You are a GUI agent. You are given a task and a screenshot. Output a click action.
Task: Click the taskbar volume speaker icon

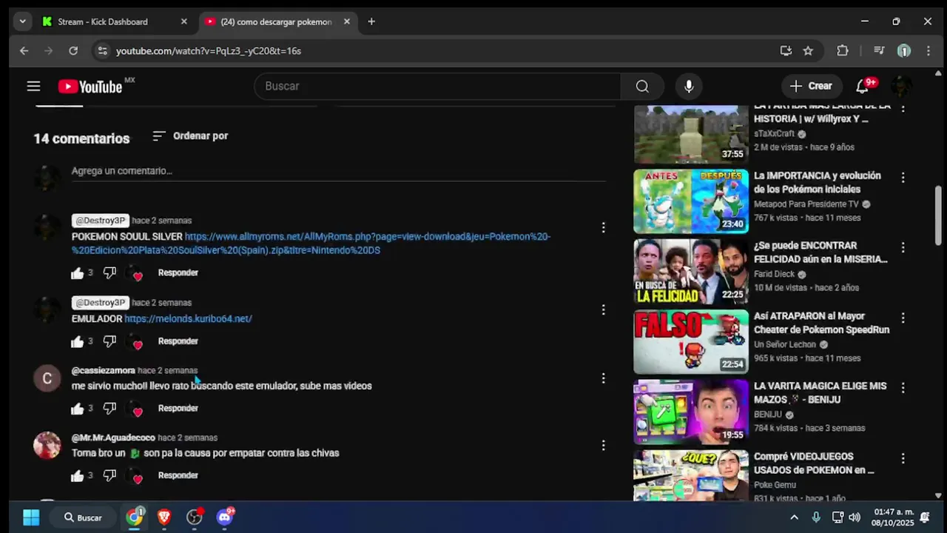coord(855,517)
